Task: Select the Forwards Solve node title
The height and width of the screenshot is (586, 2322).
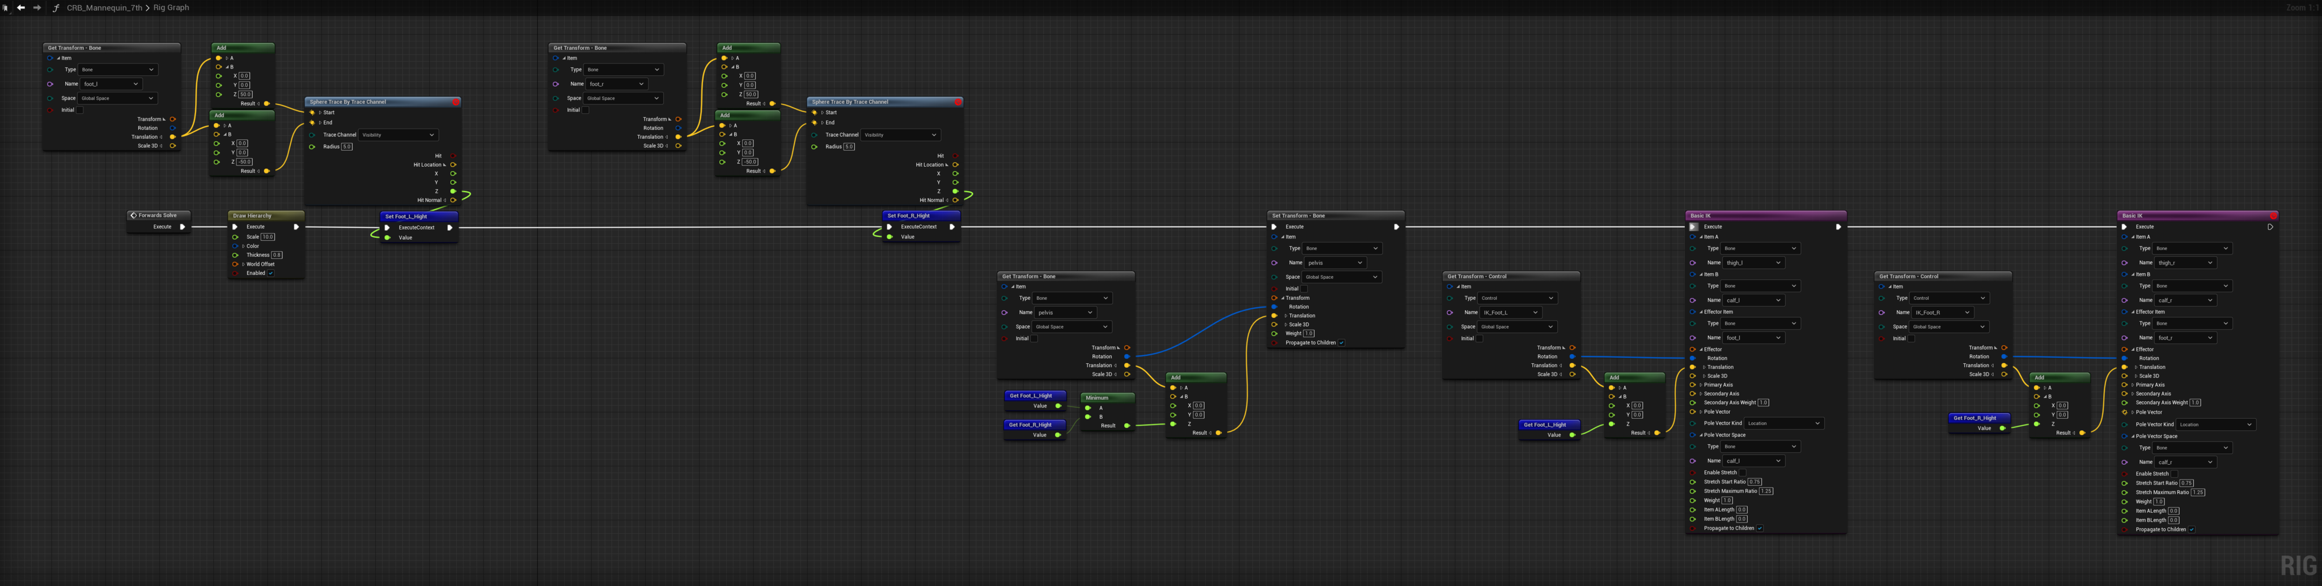Action: pos(158,215)
